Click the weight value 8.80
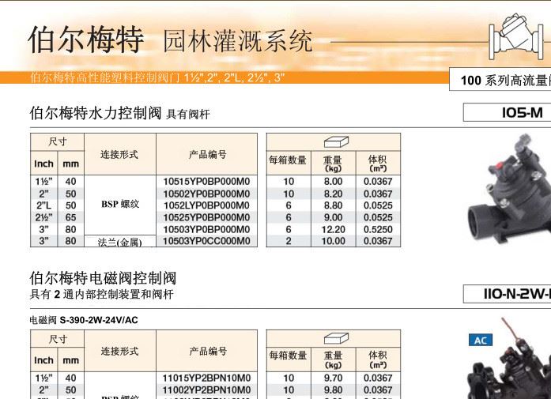This screenshot has width=551, height=399. [x=333, y=205]
